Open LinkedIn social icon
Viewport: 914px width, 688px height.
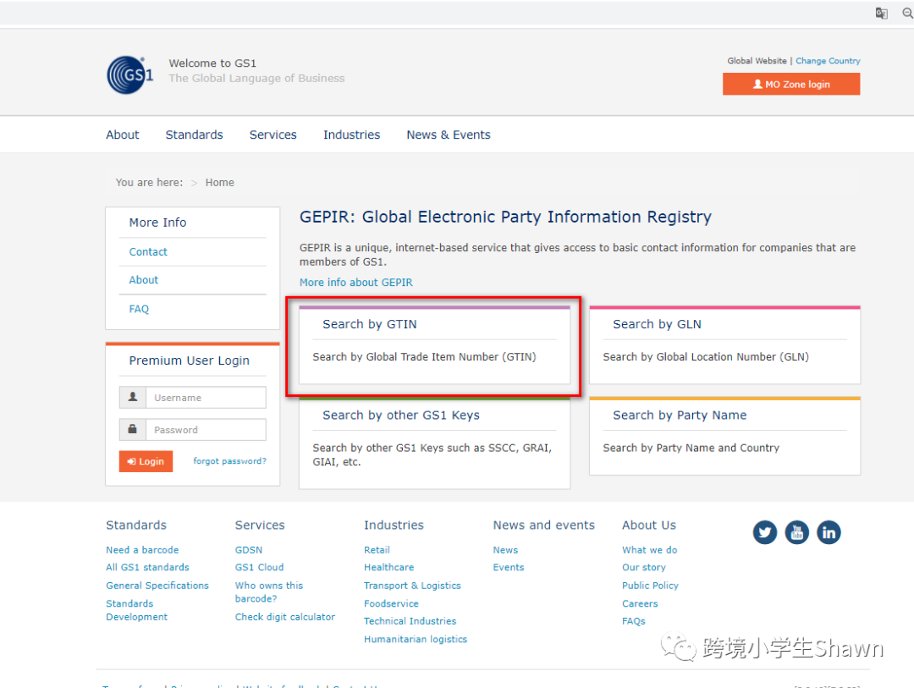(x=829, y=532)
